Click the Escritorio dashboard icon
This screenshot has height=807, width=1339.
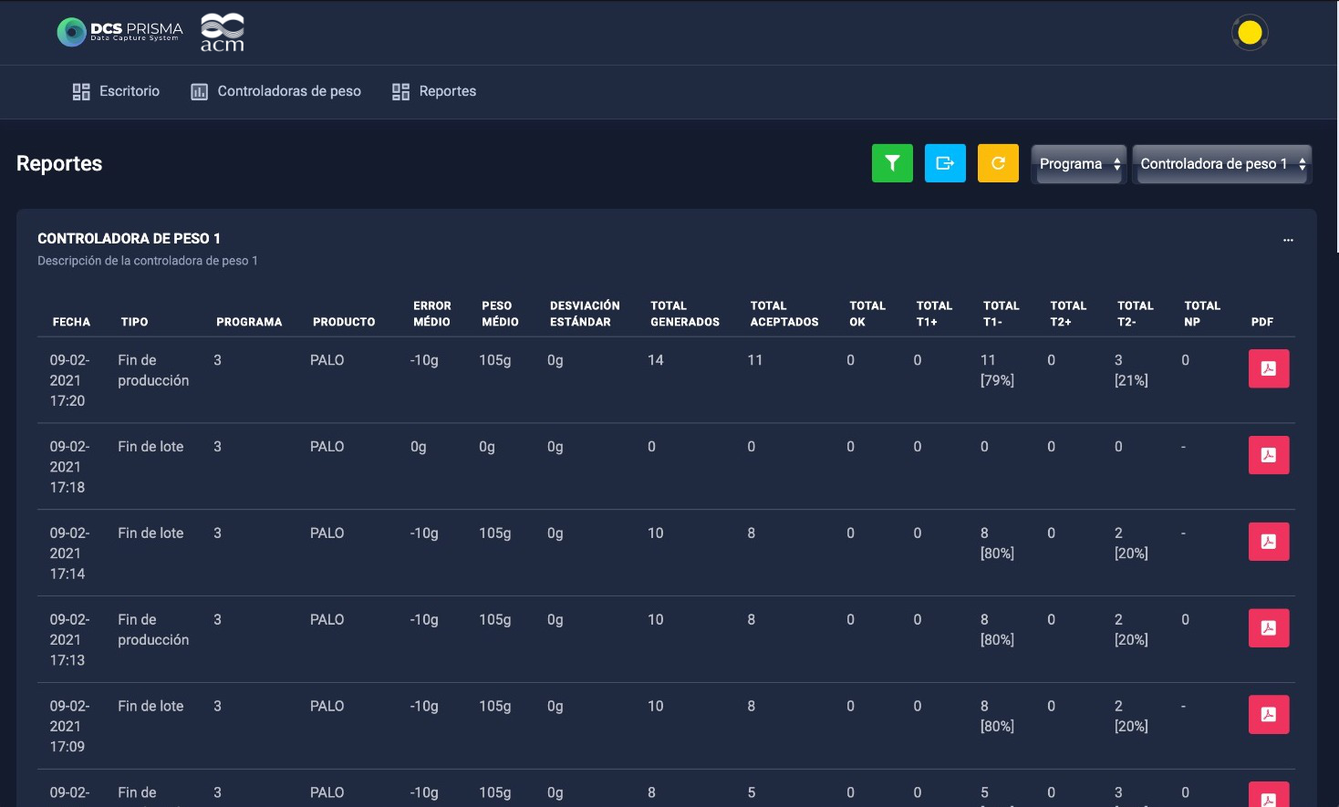click(x=81, y=91)
